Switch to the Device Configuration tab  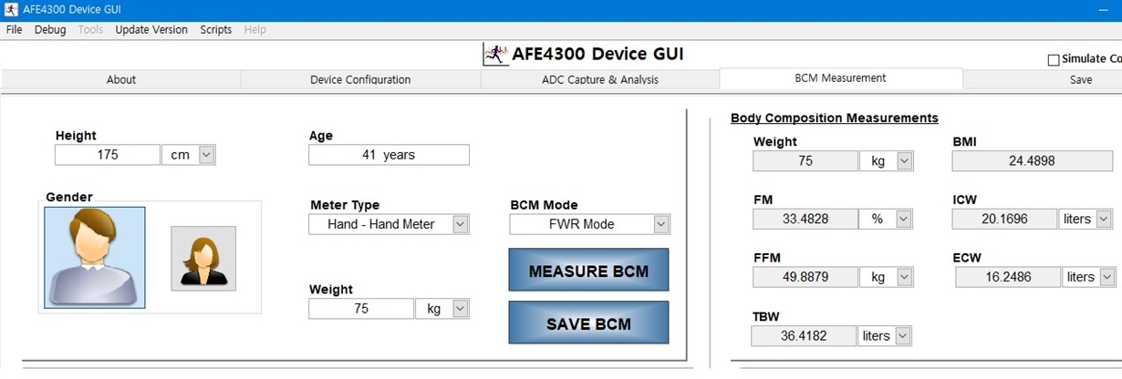[x=360, y=79]
